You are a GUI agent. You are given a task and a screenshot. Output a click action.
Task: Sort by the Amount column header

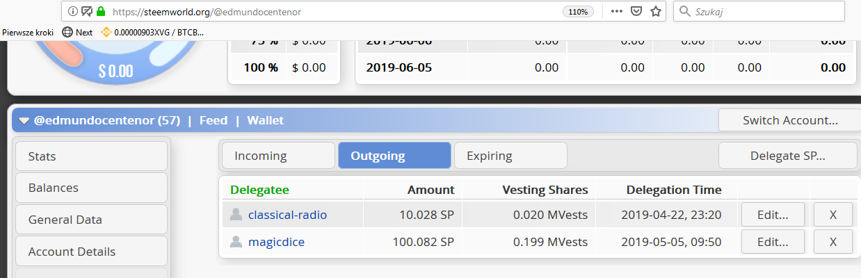pos(430,190)
